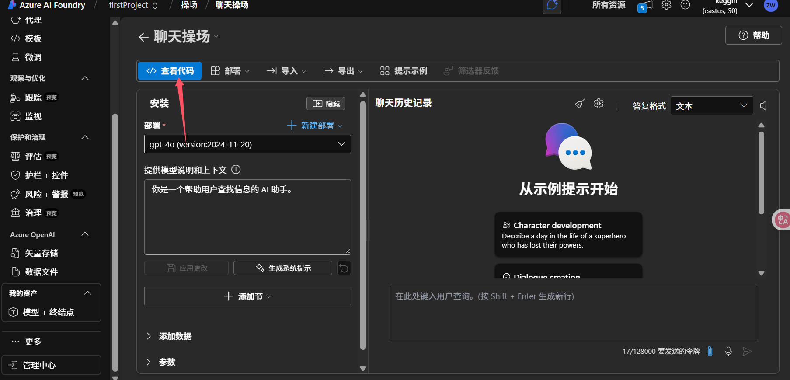Viewport: 790px width, 380px height.
Task: Click 操场 breadcrumb link
Action: tap(189, 5)
